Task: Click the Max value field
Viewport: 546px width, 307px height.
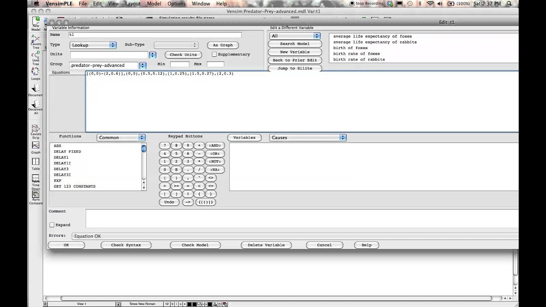Action: [x=215, y=64]
